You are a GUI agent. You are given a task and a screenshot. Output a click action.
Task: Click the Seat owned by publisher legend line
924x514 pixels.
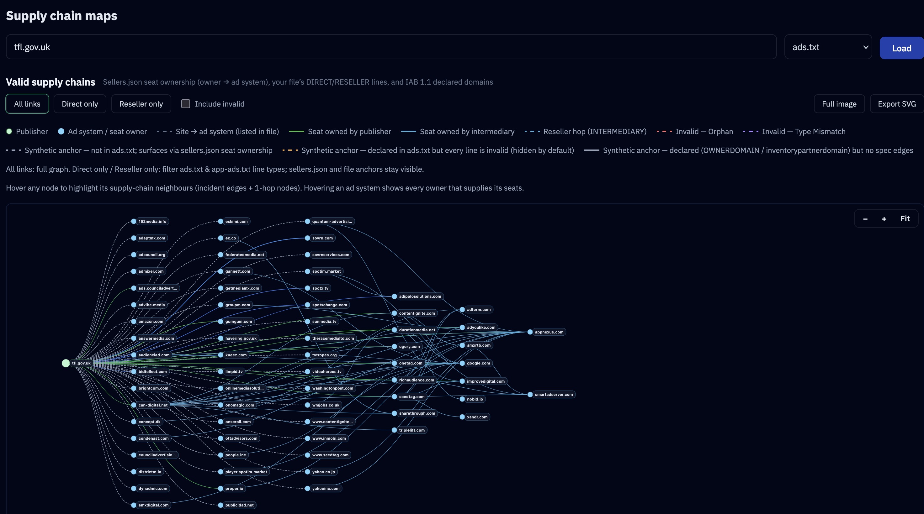point(296,132)
